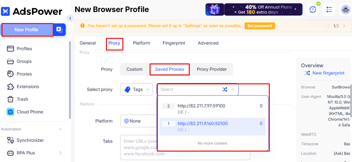This screenshot has width=352, height=162.
Task: Expand the RPA Plus submenu chevron
Action: click(x=60, y=153)
